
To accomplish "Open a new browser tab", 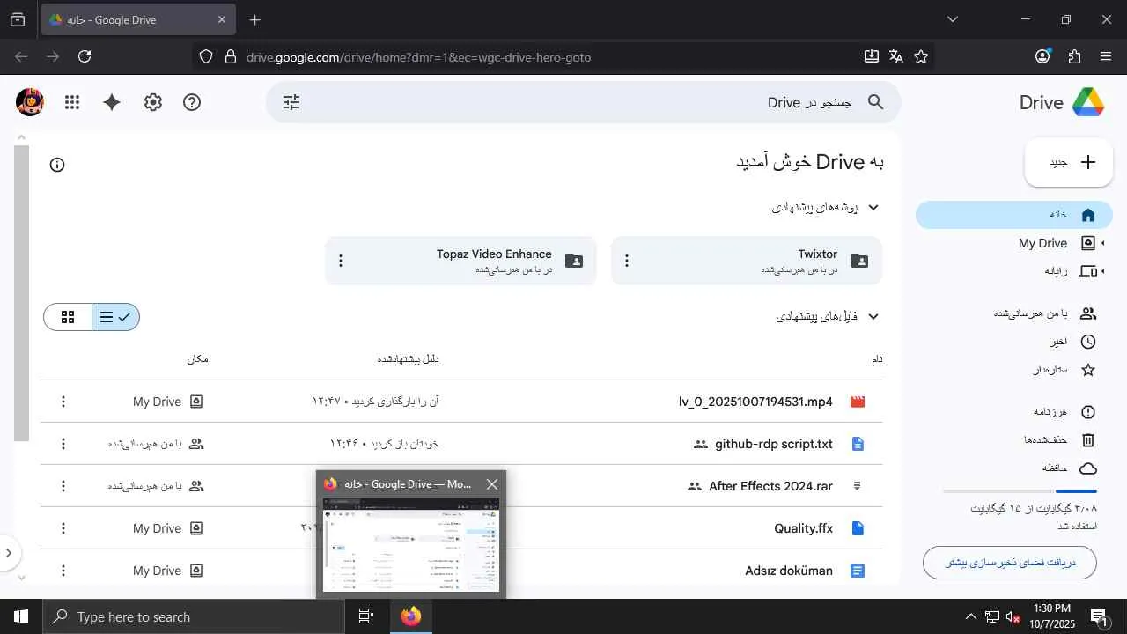I will point(254,19).
